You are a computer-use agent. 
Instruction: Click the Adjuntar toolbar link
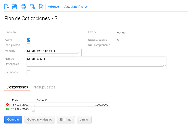coord(53,7)
